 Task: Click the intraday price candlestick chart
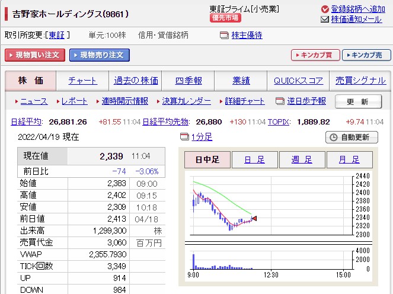pyautogui.click(x=271, y=206)
